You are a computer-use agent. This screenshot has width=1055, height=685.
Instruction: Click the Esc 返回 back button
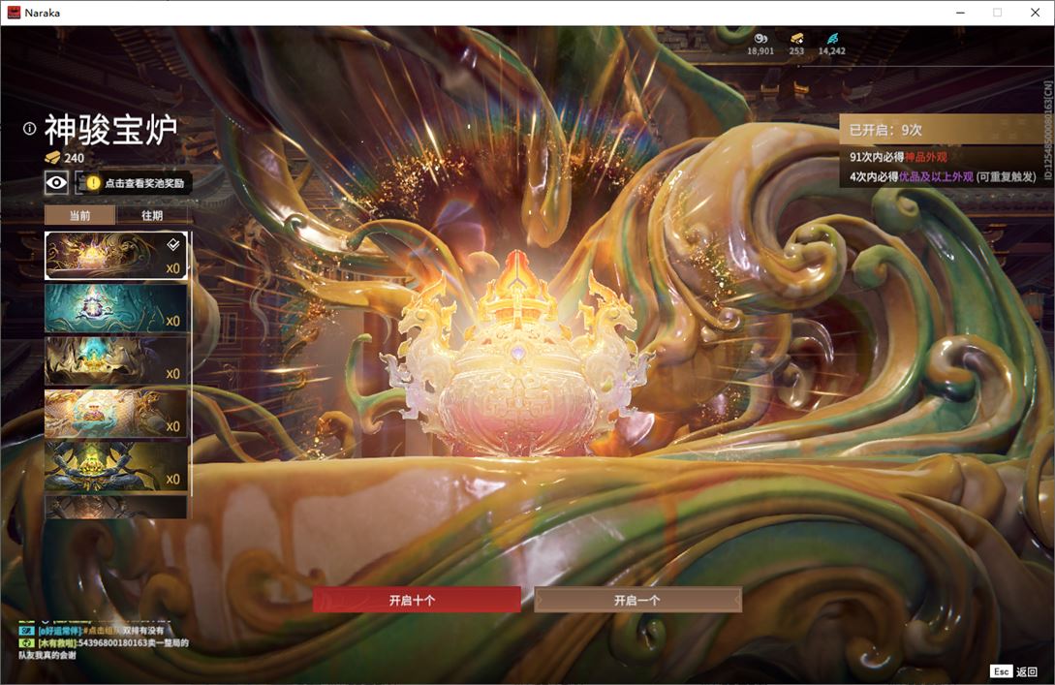click(x=1014, y=671)
